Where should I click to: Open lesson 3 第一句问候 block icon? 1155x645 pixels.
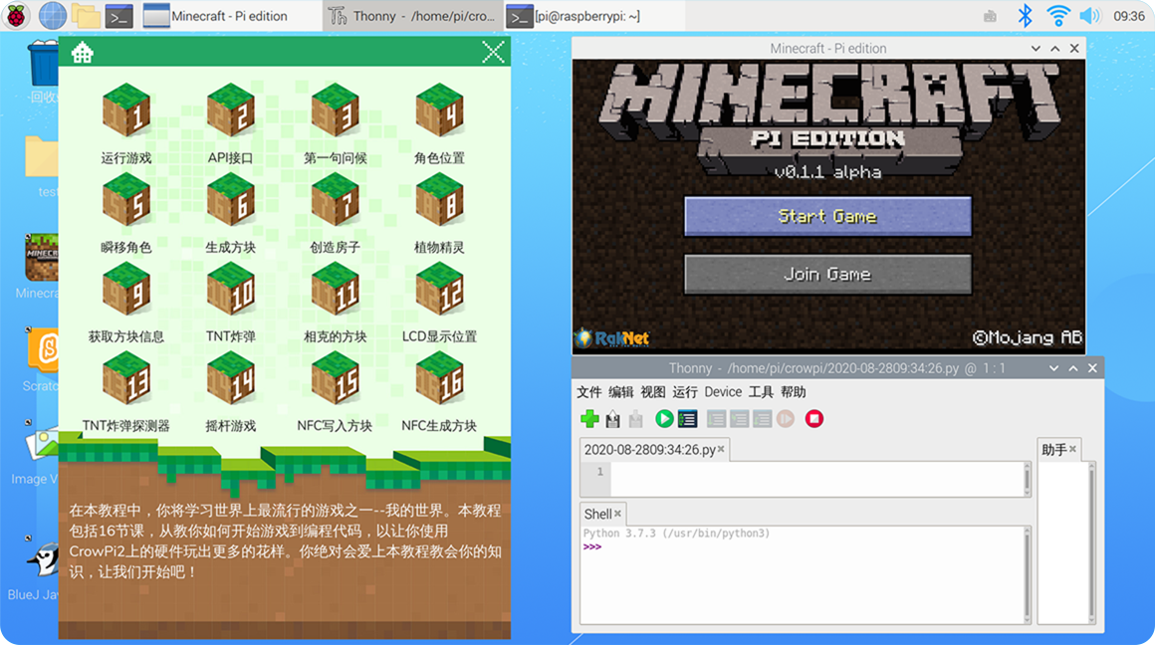point(336,110)
